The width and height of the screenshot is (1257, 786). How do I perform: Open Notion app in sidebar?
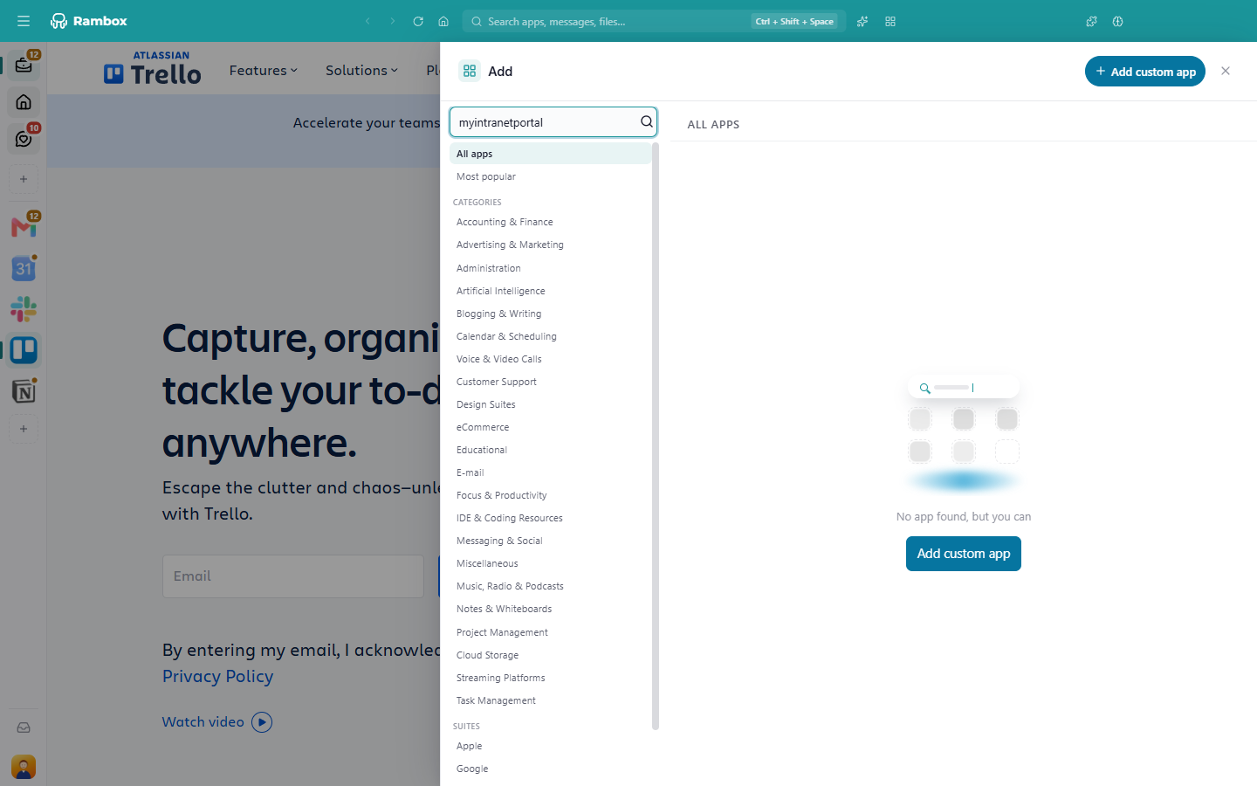[x=24, y=391]
